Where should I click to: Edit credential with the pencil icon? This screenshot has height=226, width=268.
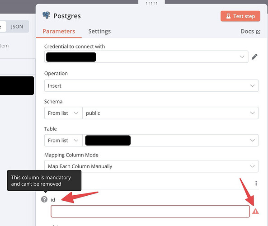point(254,56)
